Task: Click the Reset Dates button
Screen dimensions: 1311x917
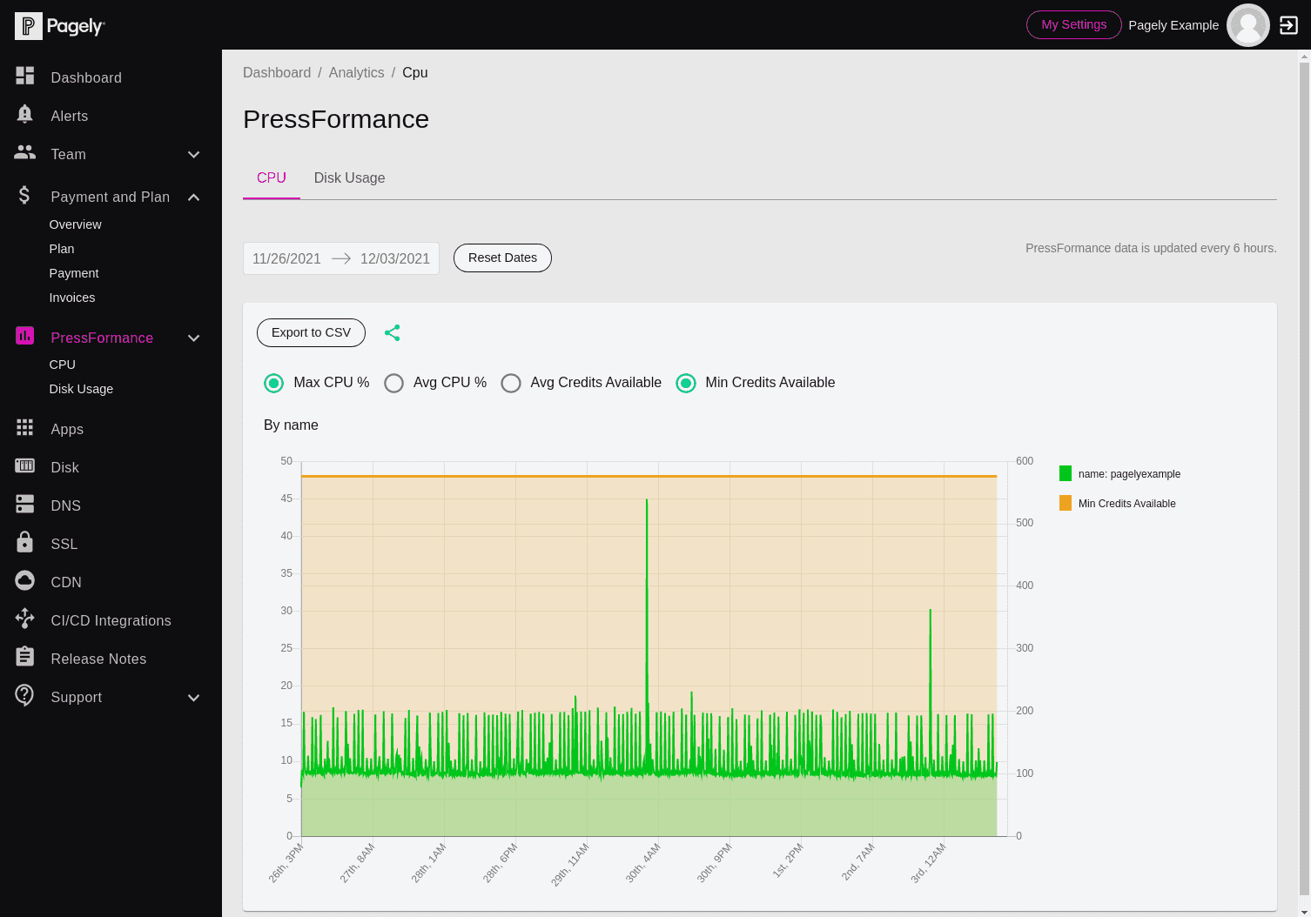Action: click(502, 258)
